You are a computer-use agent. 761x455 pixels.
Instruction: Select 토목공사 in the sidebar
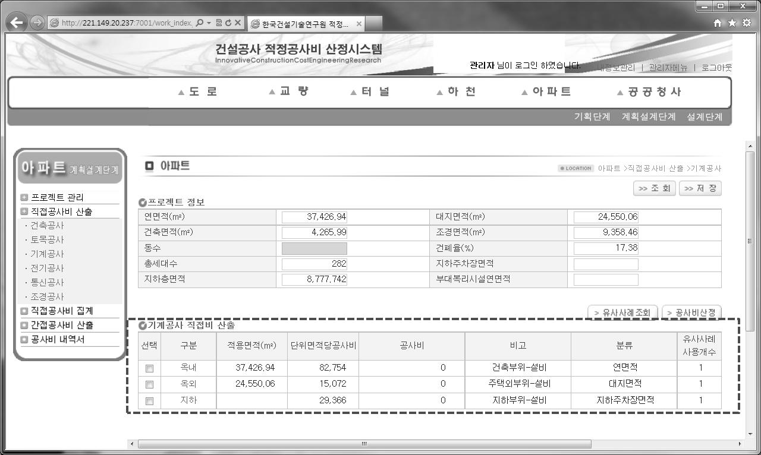[x=47, y=240]
